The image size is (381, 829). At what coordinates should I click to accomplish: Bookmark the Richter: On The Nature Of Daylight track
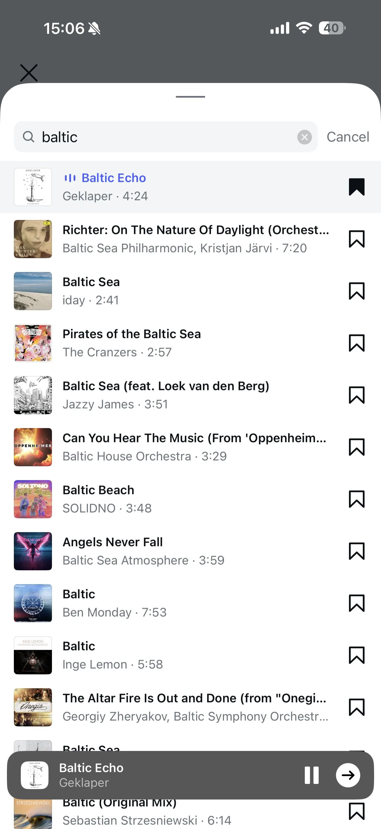click(356, 239)
